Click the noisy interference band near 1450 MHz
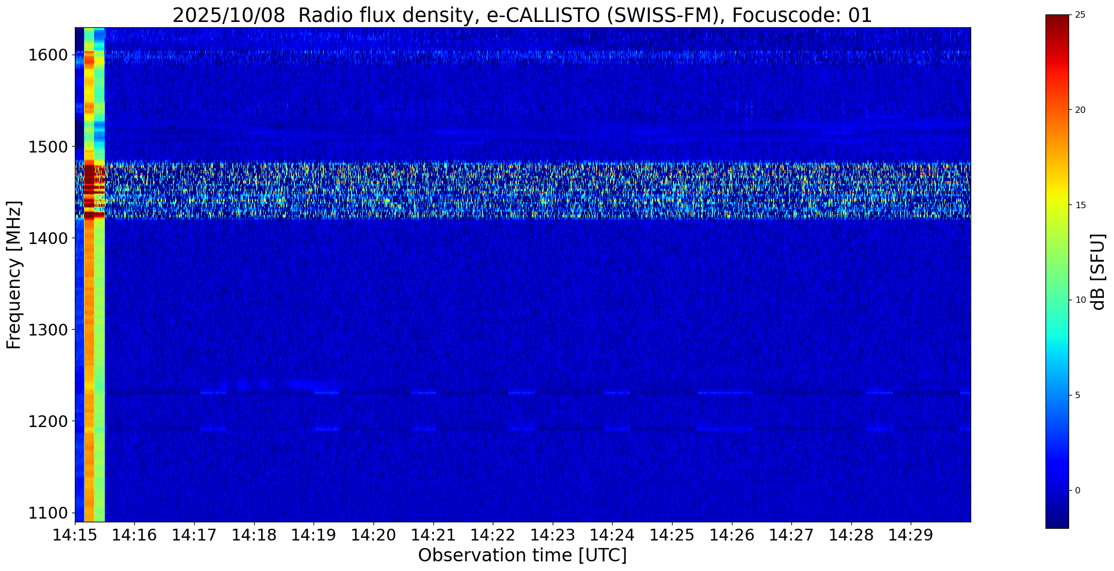1114x571 pixels. (522, 190)
